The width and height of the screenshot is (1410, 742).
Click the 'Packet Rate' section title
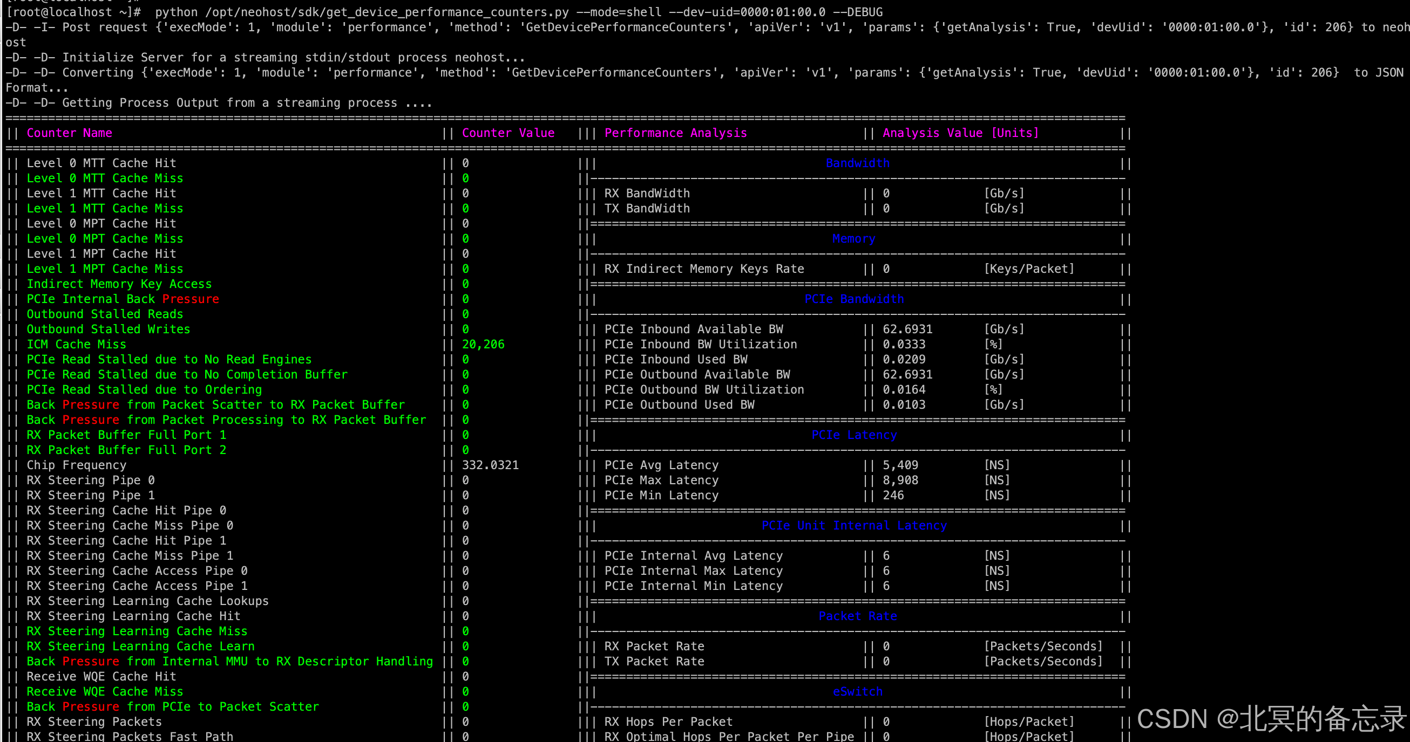(857, 616)
